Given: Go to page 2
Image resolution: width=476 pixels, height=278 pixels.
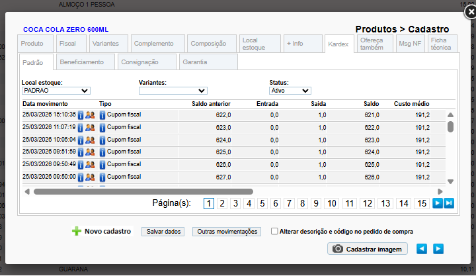Looking at the screenshot, I should [x=222, y=203].
